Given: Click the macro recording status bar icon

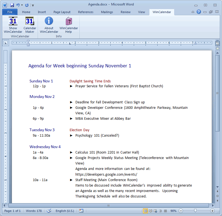Looking at the screenshot, I should coord(81,211).
